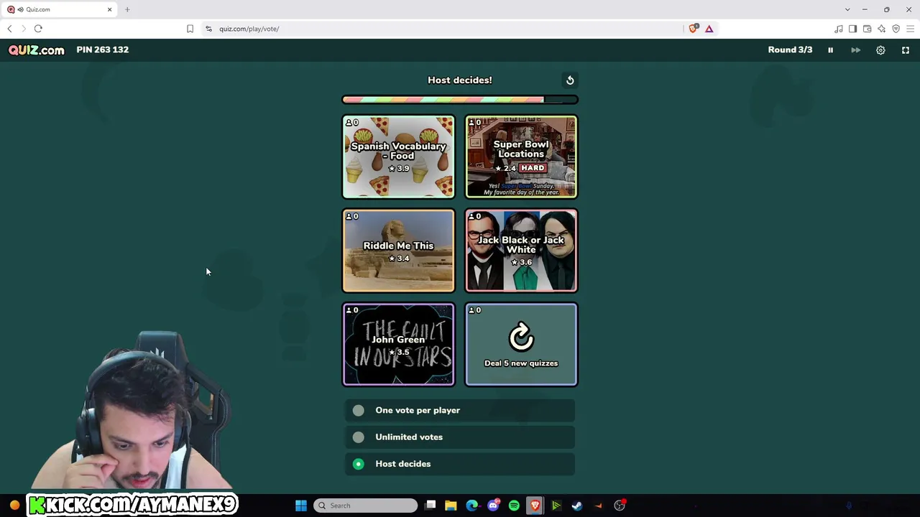920x517 pixels.
Task: Select One vote per player option
Action: point(460,411)
